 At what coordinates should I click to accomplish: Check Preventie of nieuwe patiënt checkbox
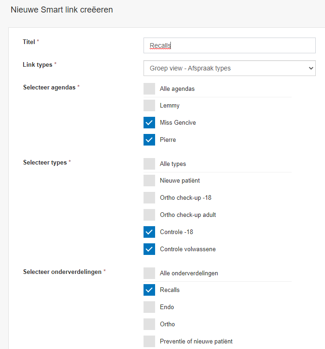pyautogui.click(x=149, y=341)
